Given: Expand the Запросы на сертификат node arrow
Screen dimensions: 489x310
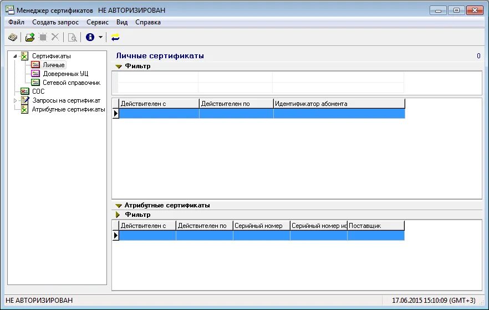Looking at the screenshot, I should coord(15,100).
